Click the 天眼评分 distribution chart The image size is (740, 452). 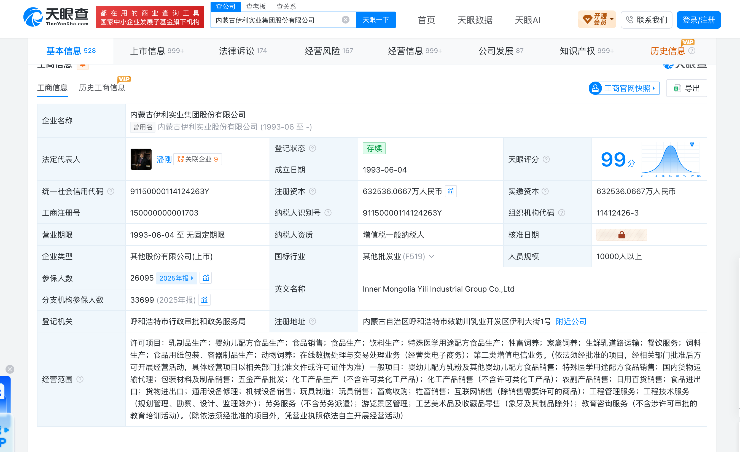coord(672,160)
